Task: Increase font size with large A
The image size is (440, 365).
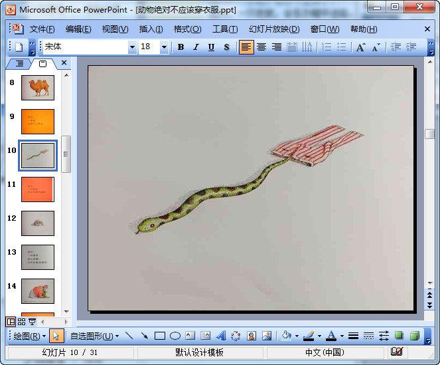Action: (x=361, y=47)
